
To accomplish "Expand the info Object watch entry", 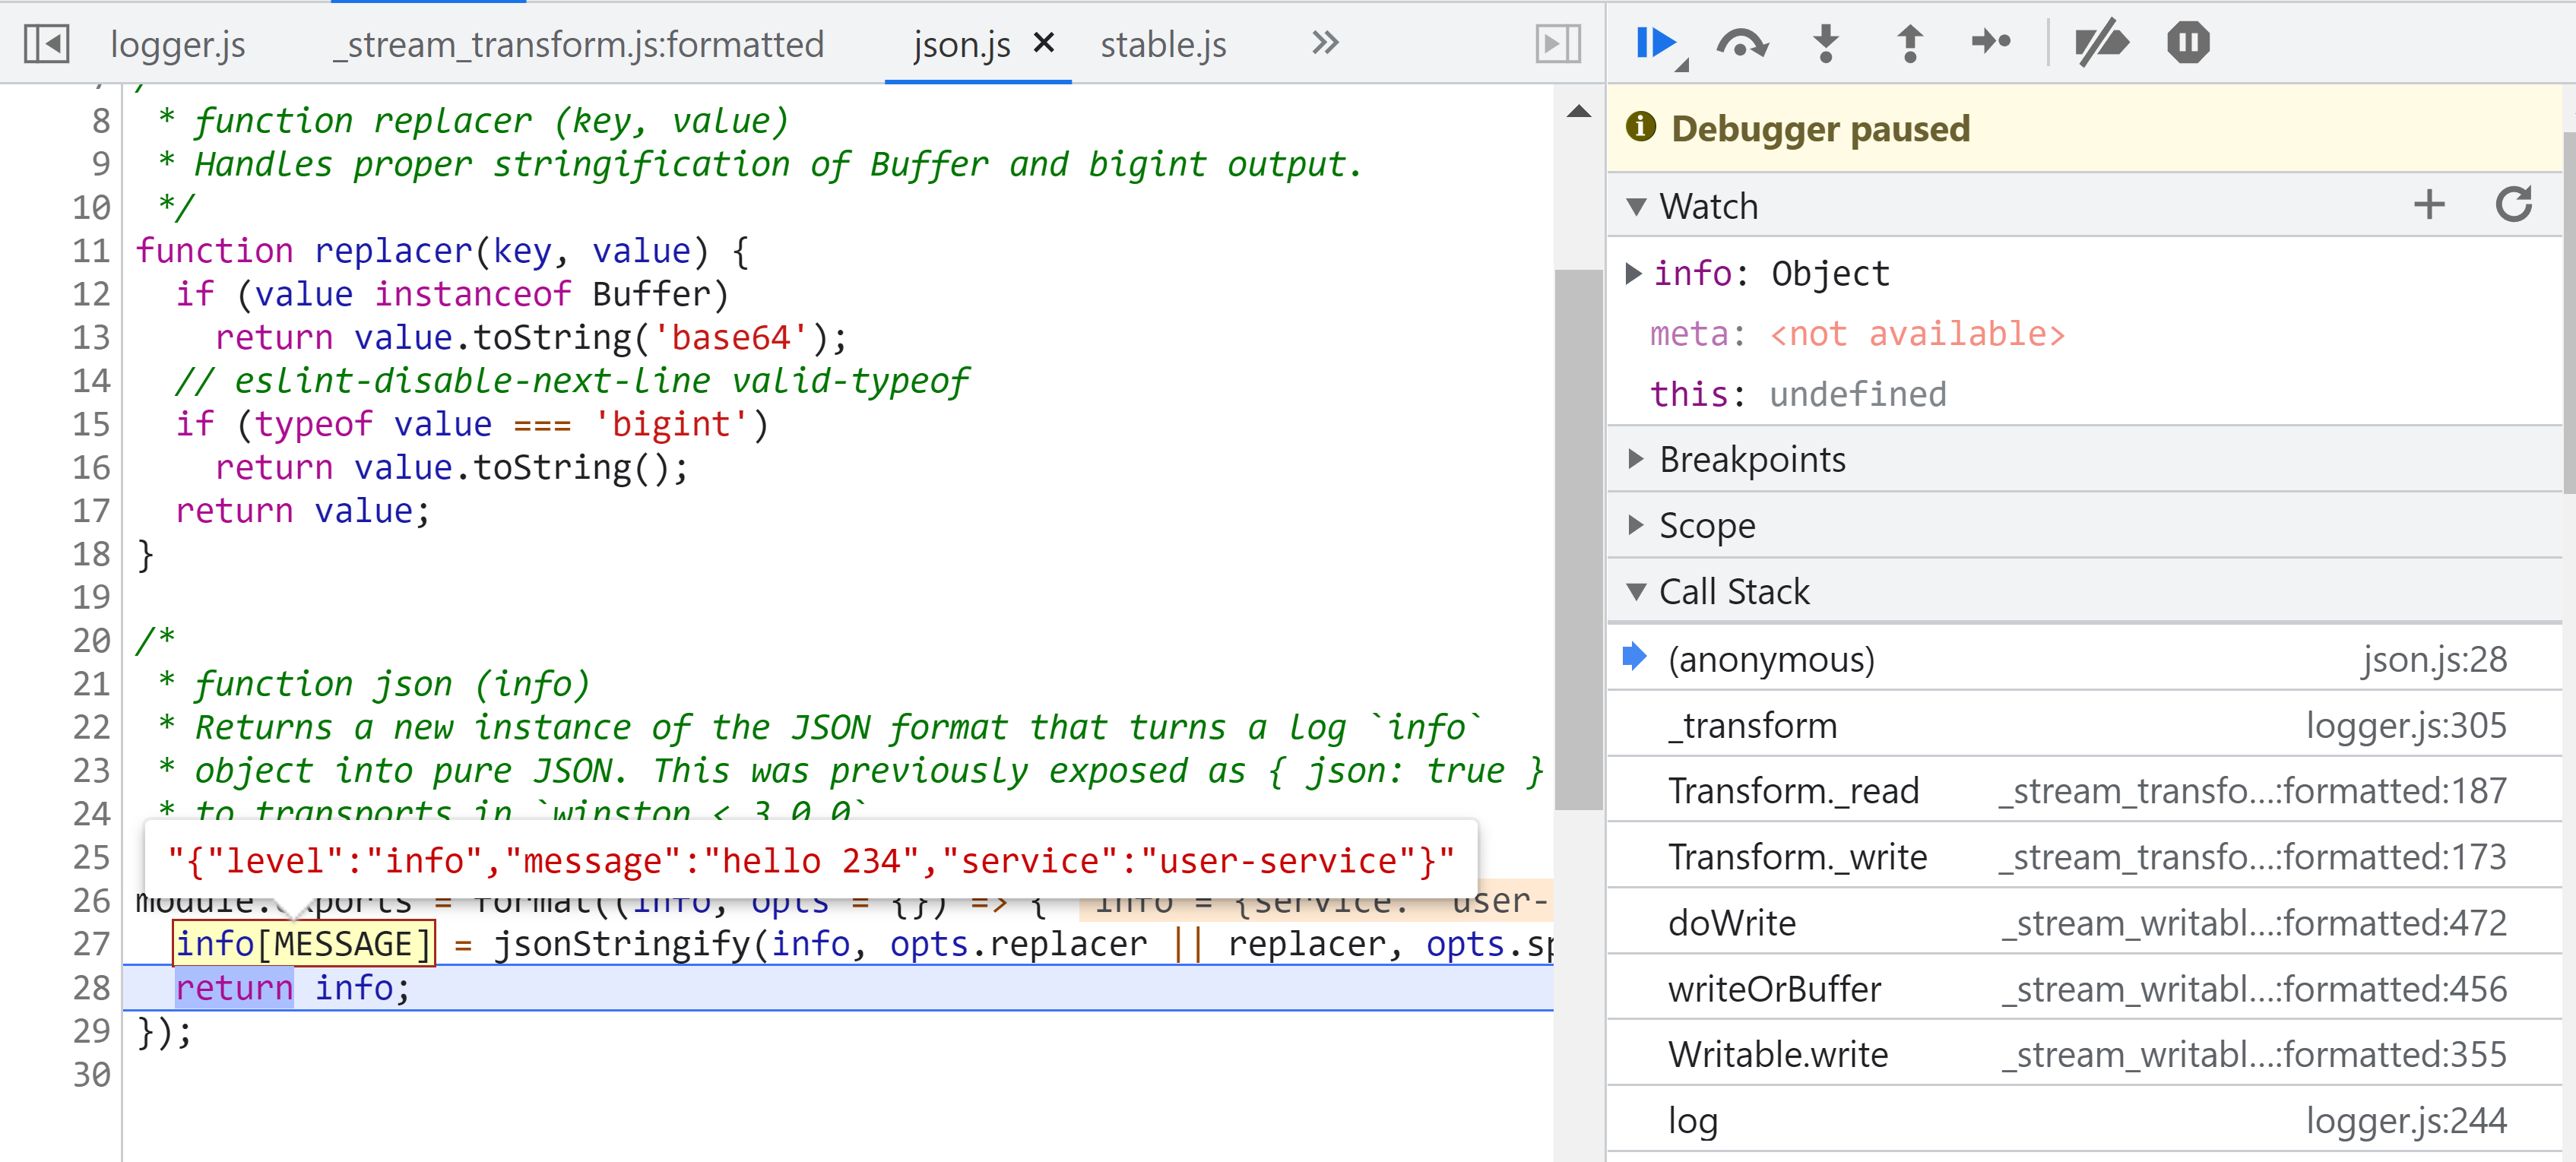I will 1634,273.
